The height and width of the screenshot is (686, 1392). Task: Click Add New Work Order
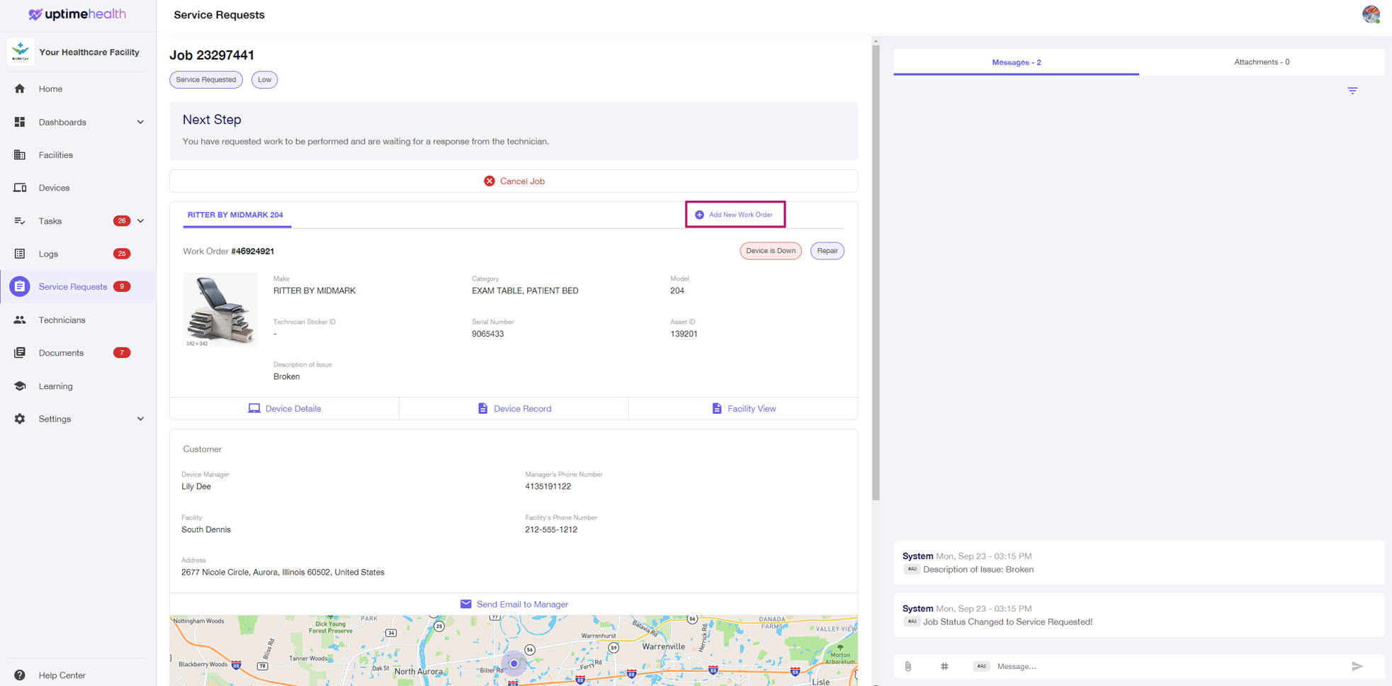pyautogui.click(x=735, y=215)
